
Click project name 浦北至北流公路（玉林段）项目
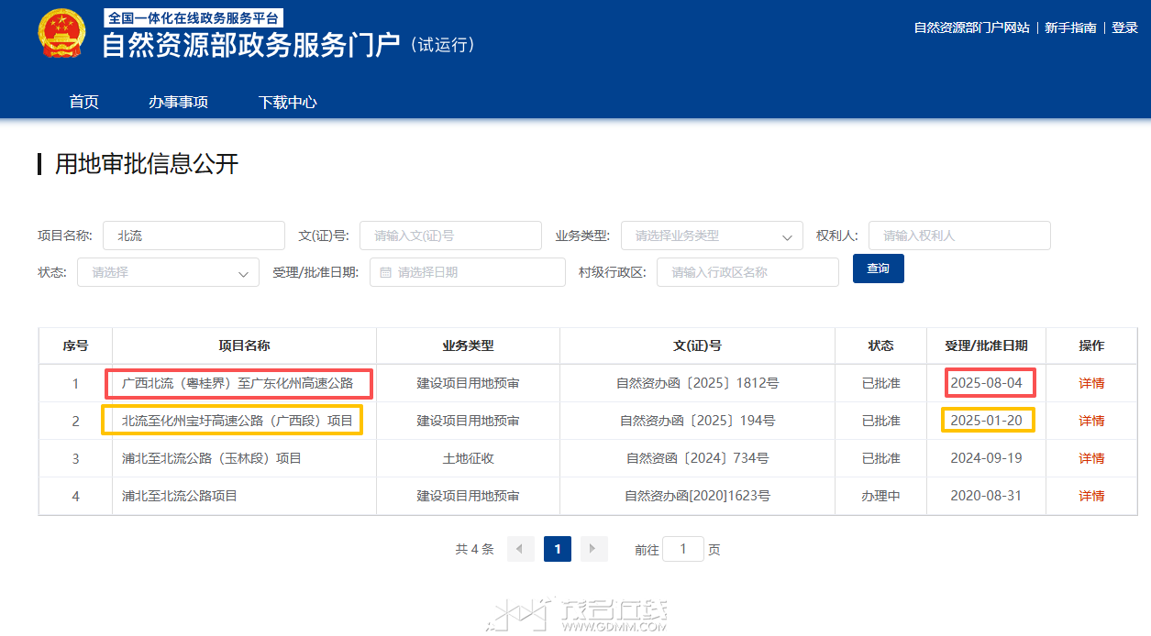click(212, 458)
